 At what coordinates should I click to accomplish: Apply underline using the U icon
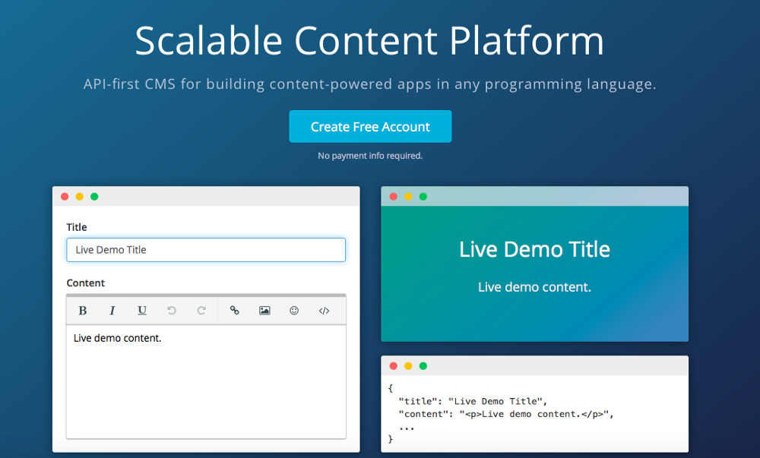coord(142,311)
